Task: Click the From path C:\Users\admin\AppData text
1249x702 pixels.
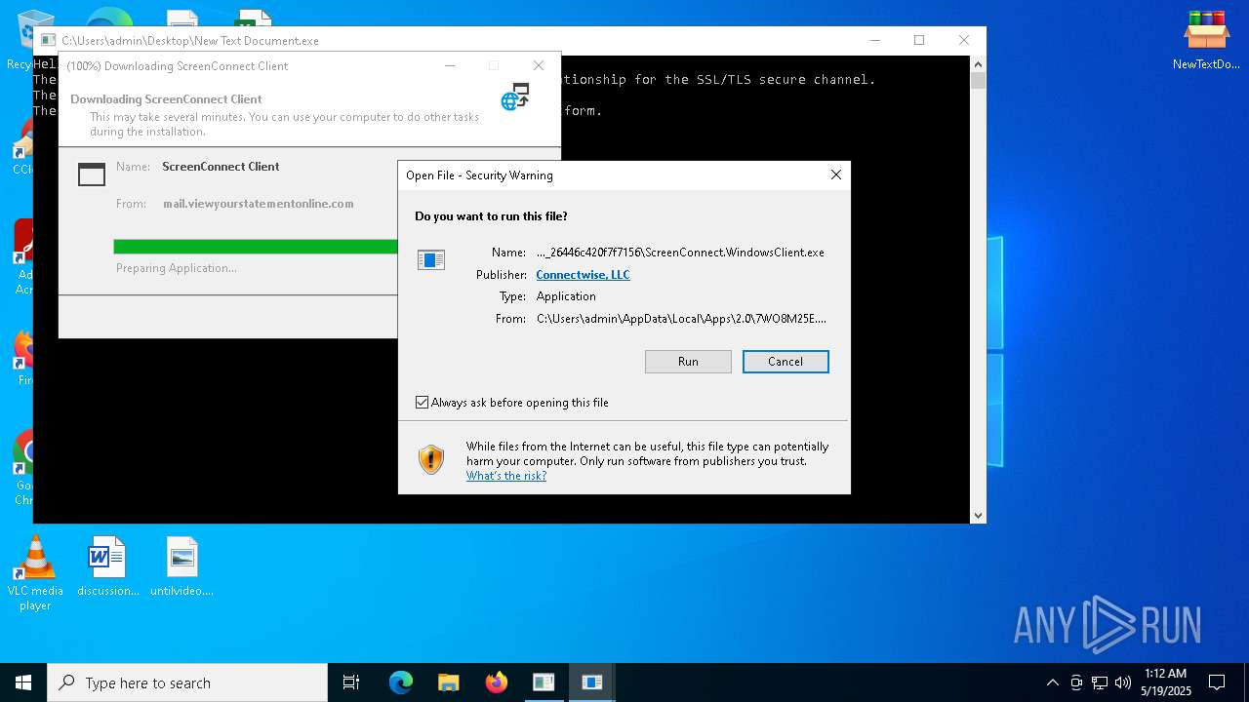Action: 681,319
